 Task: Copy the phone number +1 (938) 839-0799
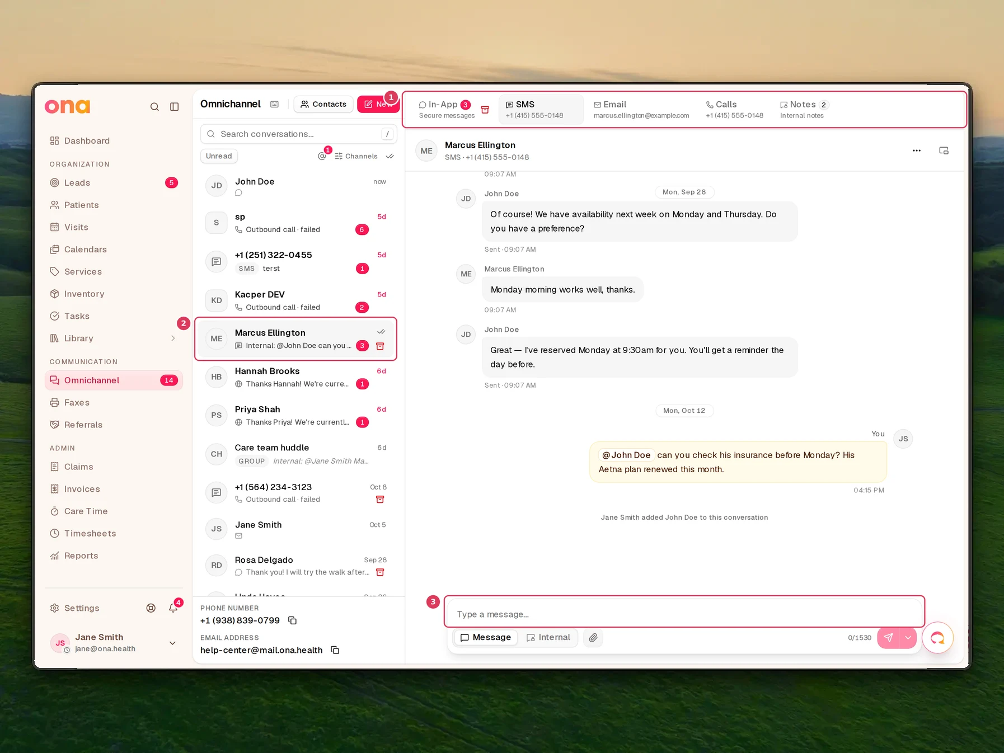coord(292,620)
